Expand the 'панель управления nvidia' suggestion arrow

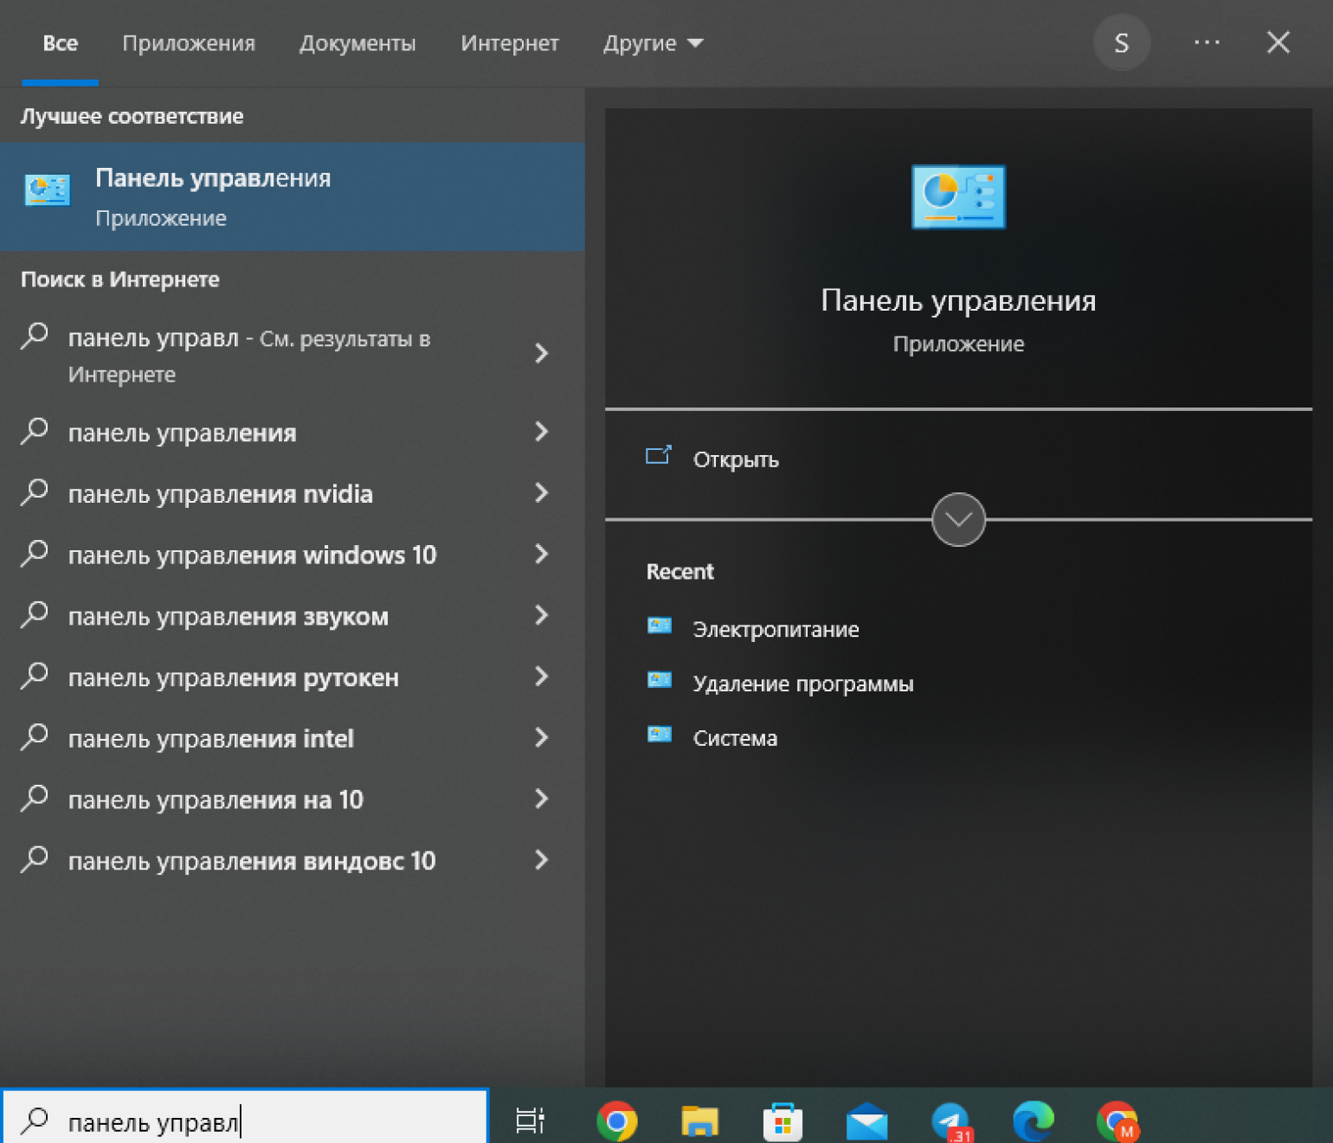(x=542, y=493)
